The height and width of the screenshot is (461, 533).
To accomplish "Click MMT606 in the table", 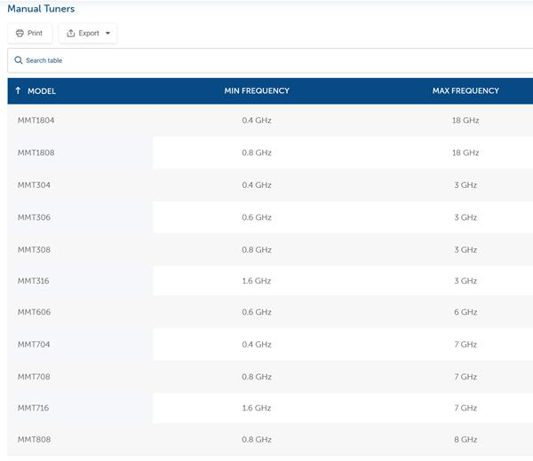I will [34, 312].
